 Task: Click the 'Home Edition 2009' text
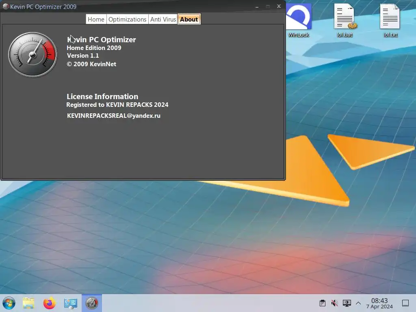click(94, 48)
